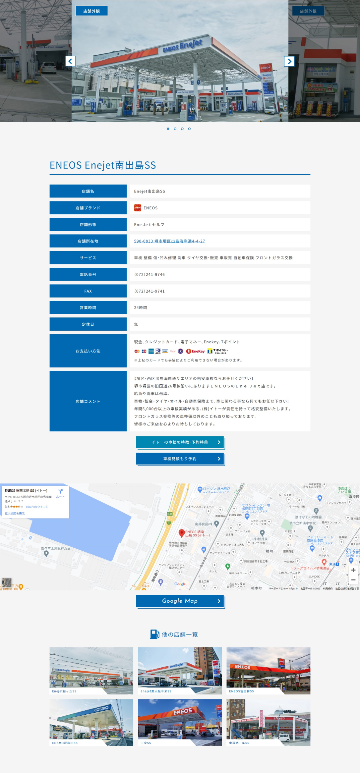Zoom out the map with minus button
The image size is (360, 773).
[353, 580]
